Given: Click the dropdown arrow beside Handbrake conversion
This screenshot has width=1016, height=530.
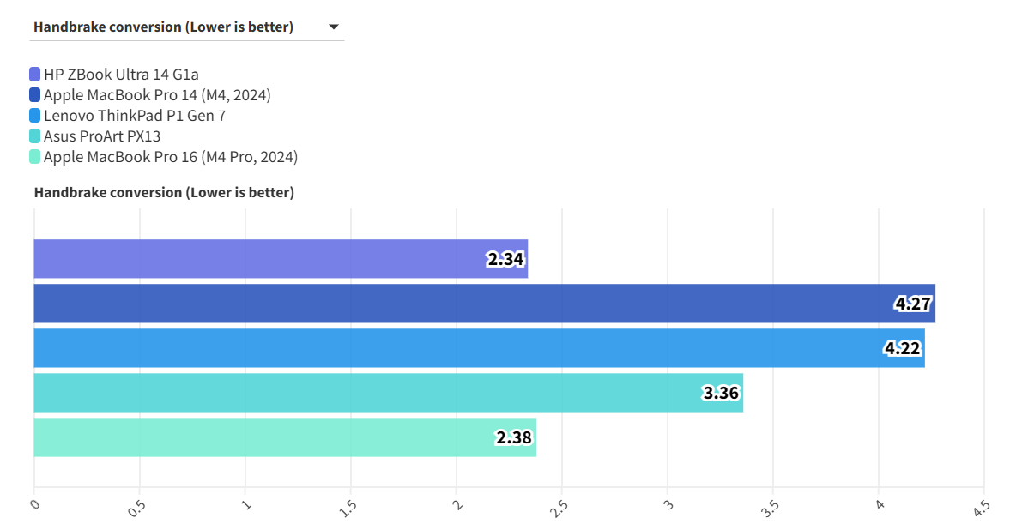Looking at the screenshot, I should pos(334,27).
